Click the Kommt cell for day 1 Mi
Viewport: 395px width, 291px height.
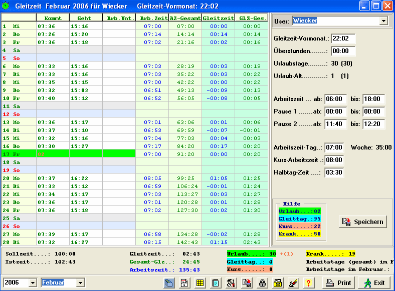53,26
